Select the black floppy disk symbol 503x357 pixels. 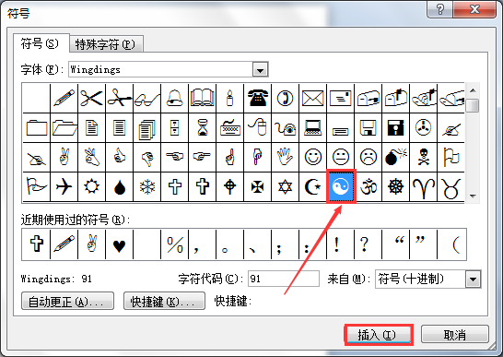395,127
